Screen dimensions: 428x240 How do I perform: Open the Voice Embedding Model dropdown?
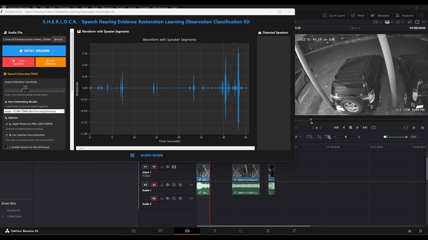34,111
